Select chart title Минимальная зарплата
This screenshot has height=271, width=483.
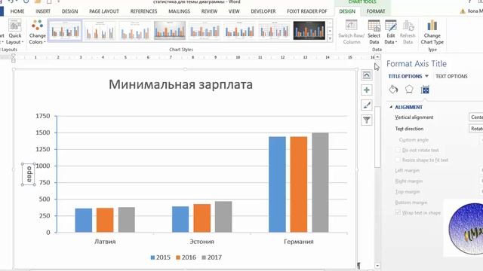[180, 84]
